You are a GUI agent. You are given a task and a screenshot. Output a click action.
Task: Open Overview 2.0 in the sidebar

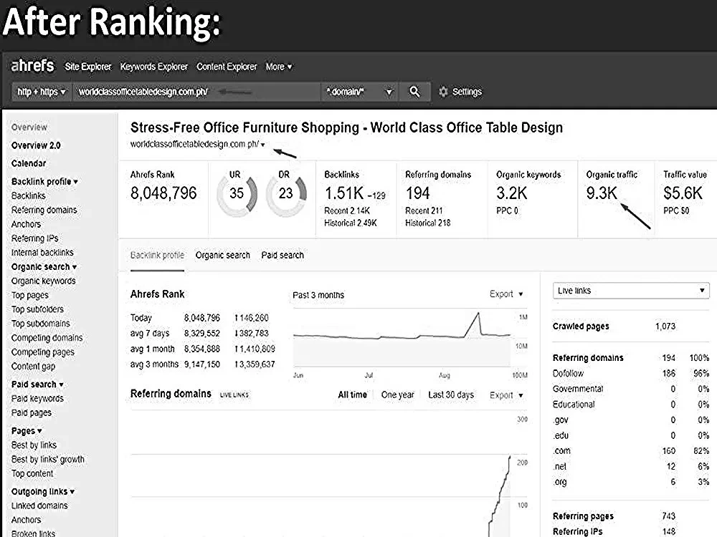point(36,145)
